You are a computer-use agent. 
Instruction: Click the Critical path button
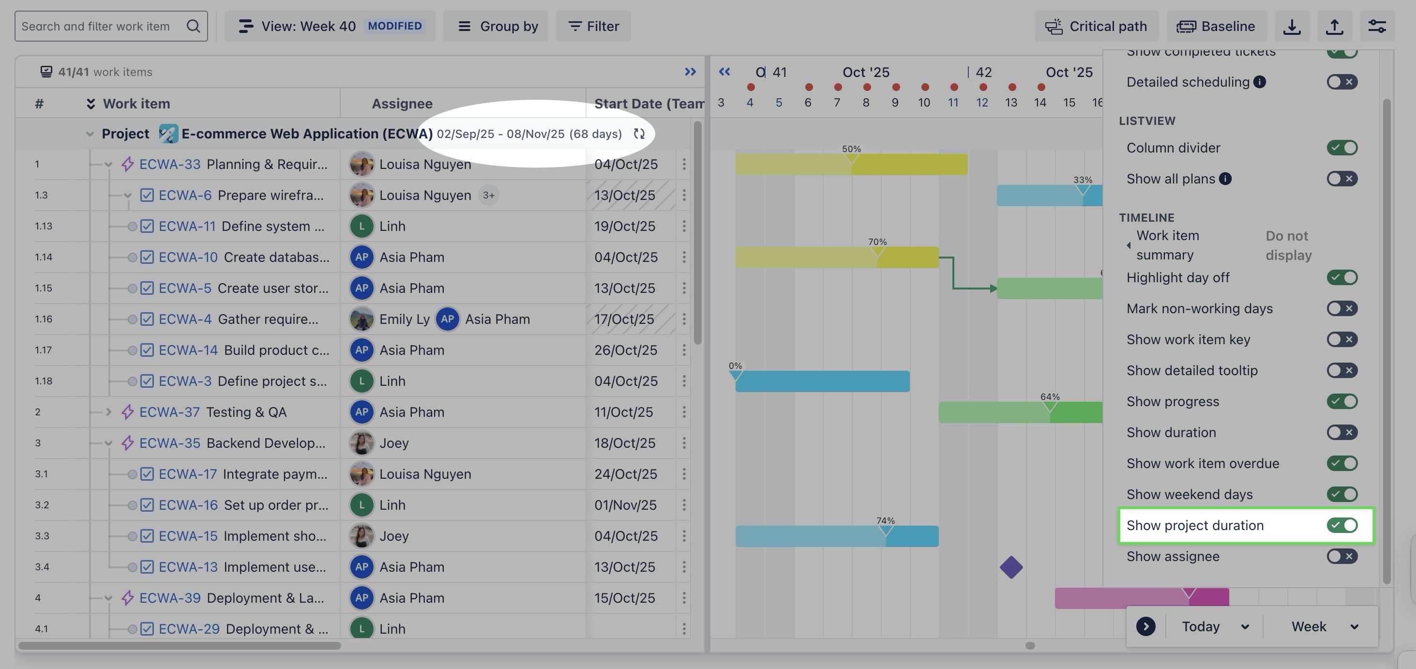tap(1096, 27)
